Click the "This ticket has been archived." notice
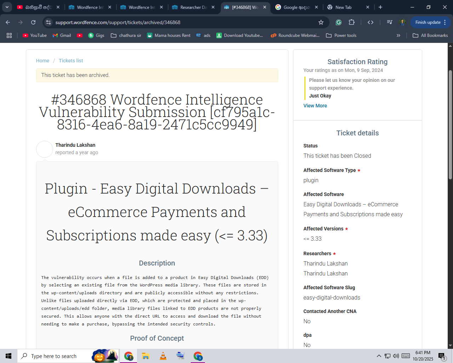This screenshot has height=363, width=453. click(157, 75)
